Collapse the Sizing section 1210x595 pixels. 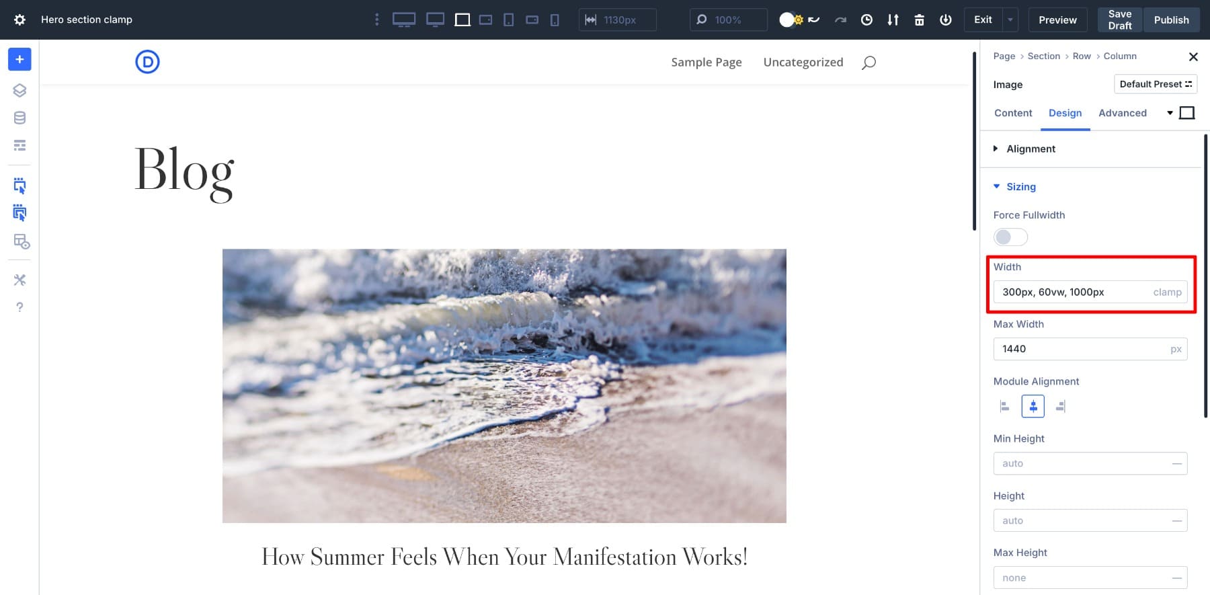click(1020, 187)
